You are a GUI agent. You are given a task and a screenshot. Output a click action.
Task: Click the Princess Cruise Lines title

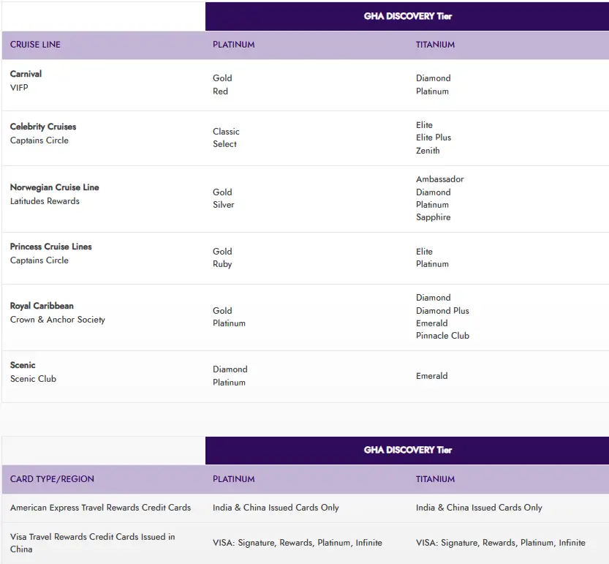(51, 247)
